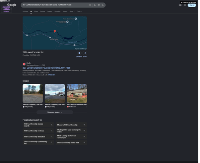
Task: Click the Images section heading
Action: pos(26,81)
